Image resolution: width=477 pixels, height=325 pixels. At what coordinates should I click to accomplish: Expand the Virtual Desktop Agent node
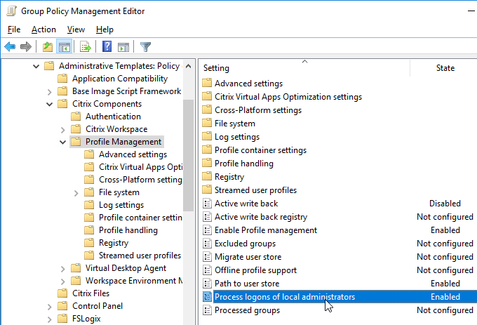[62, 269]
